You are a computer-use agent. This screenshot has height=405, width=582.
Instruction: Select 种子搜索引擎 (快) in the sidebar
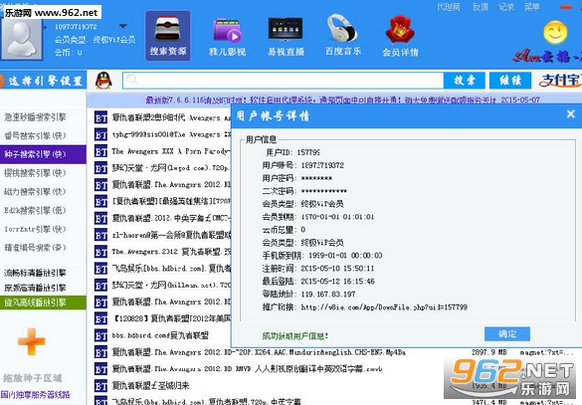[43, 154]
